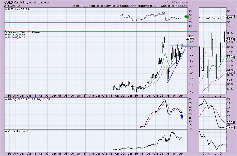Click the 59.84 RSI value tag on right axis
This screenshot has width=237, height=156.
[x=231, y=17]
